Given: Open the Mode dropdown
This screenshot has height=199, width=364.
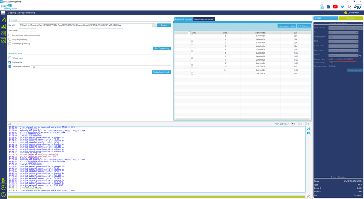Looking at the screenshot, I should tap(343, 42).
